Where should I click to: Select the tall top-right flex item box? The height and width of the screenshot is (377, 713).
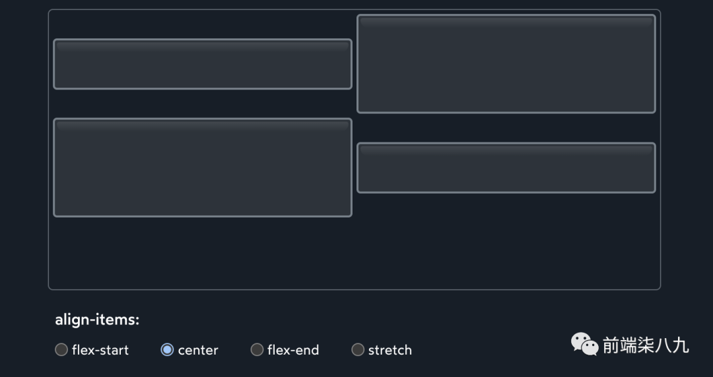click(506, 64)
